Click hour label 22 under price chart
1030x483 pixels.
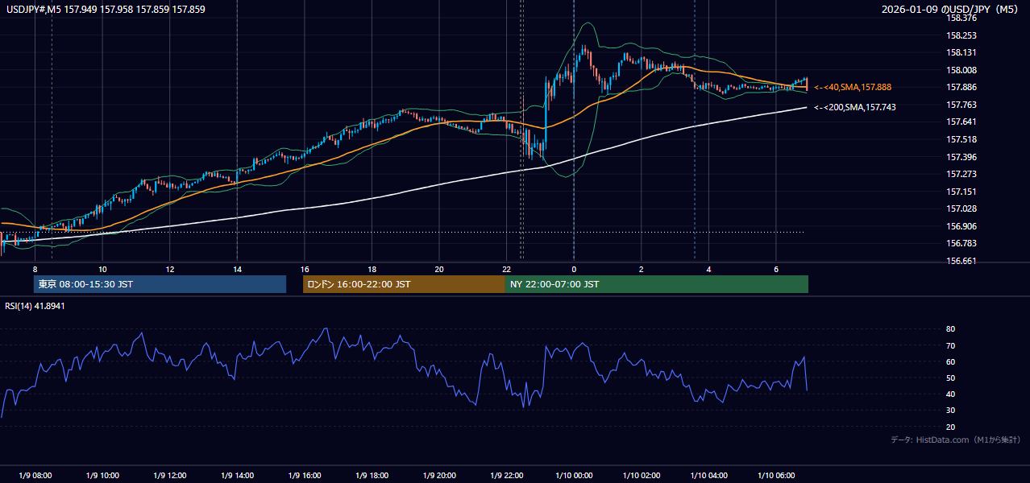[506, 269]
